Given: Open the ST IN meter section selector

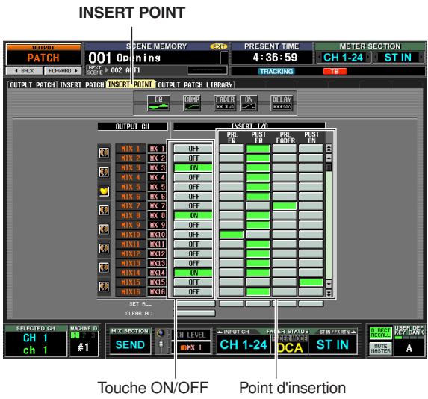Looking at the screenshot, I should coord(398,58).
